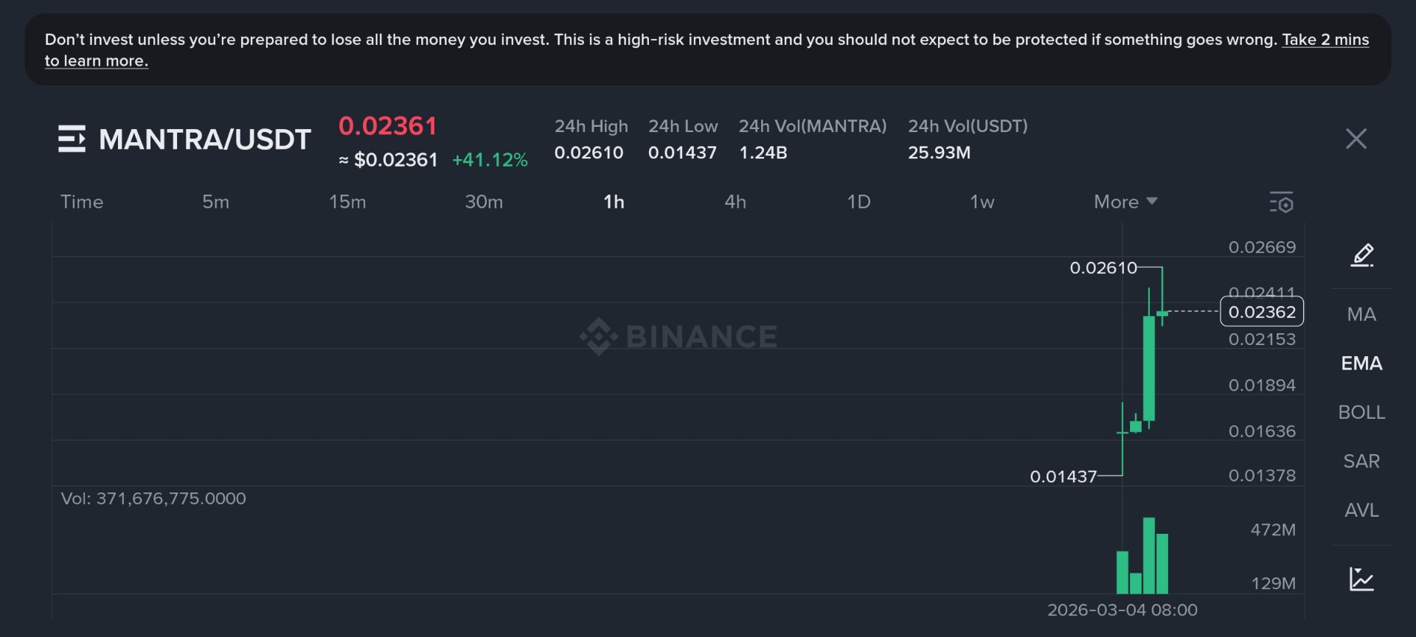Click the current price label 0.02362
This screenshot has width=1416, height=637.
1261,313
